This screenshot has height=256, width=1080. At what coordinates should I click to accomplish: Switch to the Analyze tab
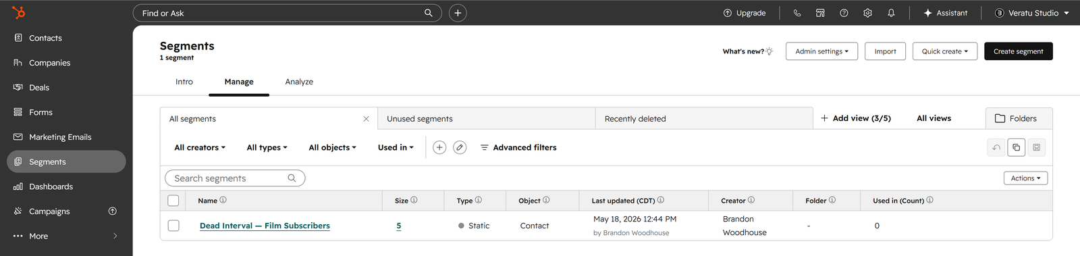pos(299,82)
